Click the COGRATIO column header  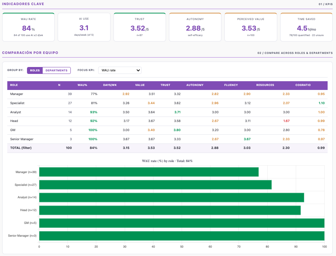pos(303,85)
